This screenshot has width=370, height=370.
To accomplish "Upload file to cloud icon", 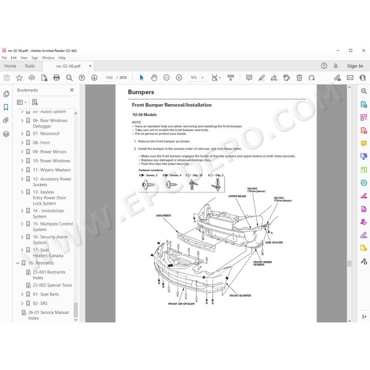I will tap(32, 78).
